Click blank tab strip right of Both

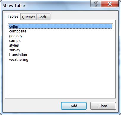pos(83,17)
